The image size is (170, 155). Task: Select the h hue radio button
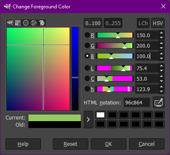point(87,89)
